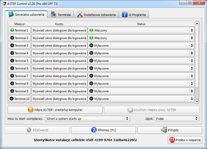Click the dark indicator next to Terminal 3
Image resolution: width=207 pixels, height=149 pixels.
click(12, 46)
